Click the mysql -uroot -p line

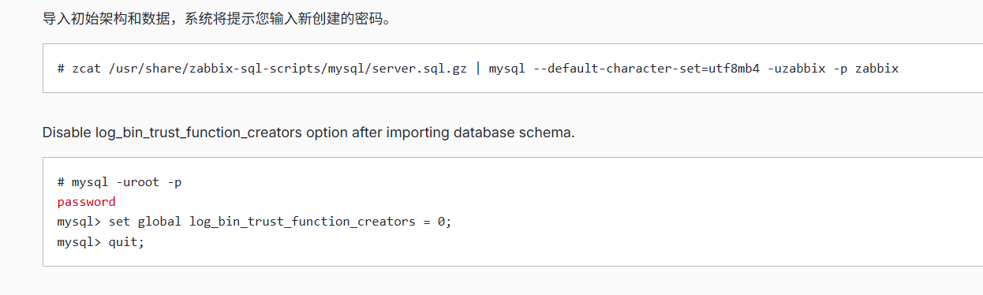[119, 182]
